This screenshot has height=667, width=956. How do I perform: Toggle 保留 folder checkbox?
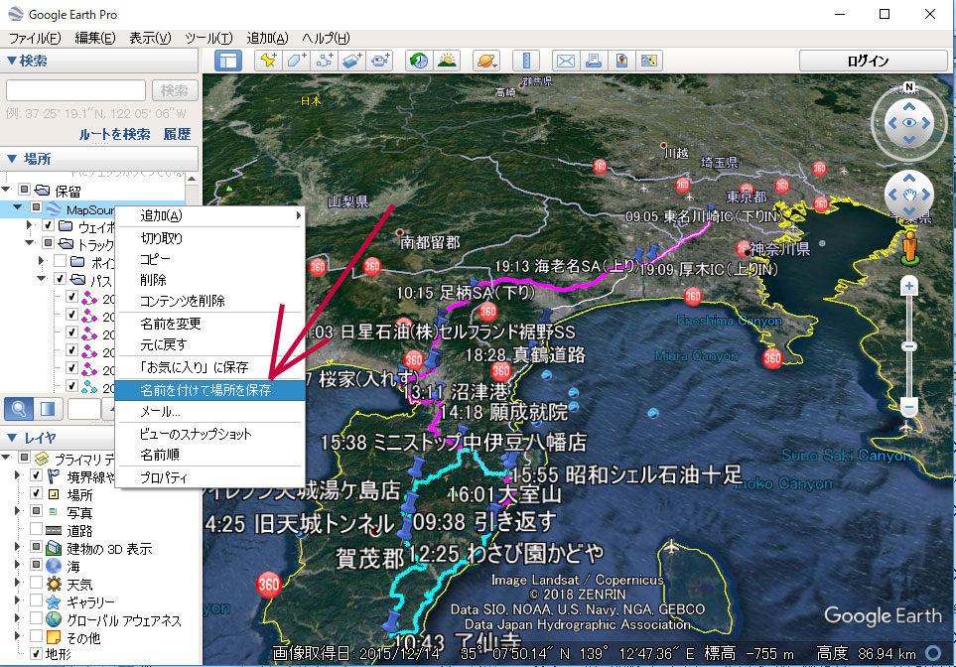coord(25,189)
